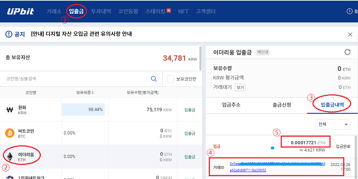
Task: Switch to the 입출금내역 tab
Action: [332, 105]
